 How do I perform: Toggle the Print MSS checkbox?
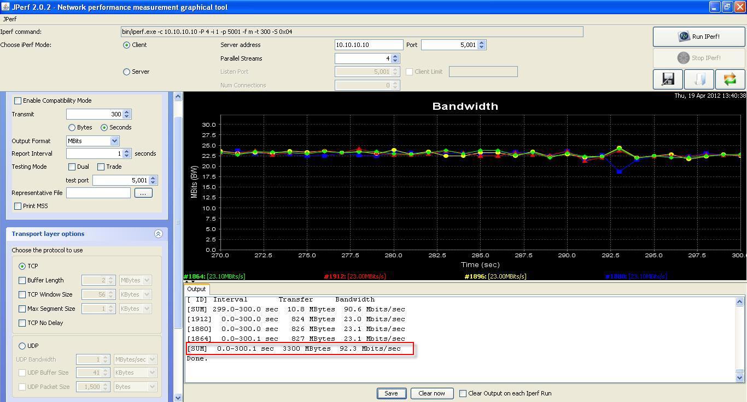18,206
